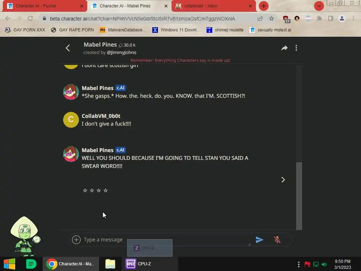Viewport: 361px width, 271px height.
Task: Share the Mabel Pines character chat
Action: coord(284,48)
